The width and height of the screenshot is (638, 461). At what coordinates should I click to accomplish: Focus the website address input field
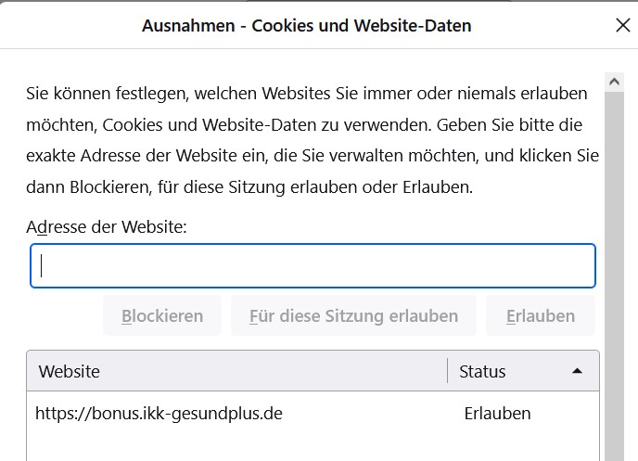coord(313,266)
